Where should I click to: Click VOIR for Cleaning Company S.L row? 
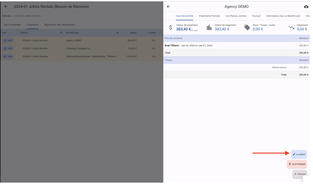tap(8, 48)
